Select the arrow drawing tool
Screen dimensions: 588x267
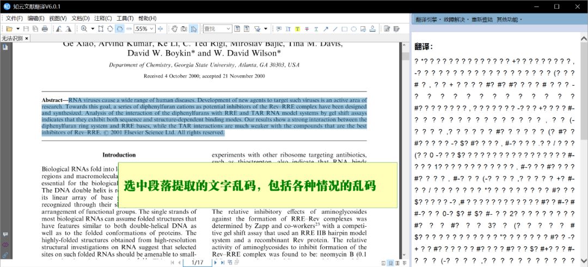click(326, 28)
